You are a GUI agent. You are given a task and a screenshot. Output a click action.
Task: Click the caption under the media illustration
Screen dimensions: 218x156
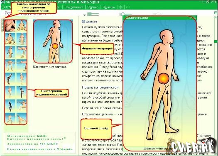[x=50, y=66]
